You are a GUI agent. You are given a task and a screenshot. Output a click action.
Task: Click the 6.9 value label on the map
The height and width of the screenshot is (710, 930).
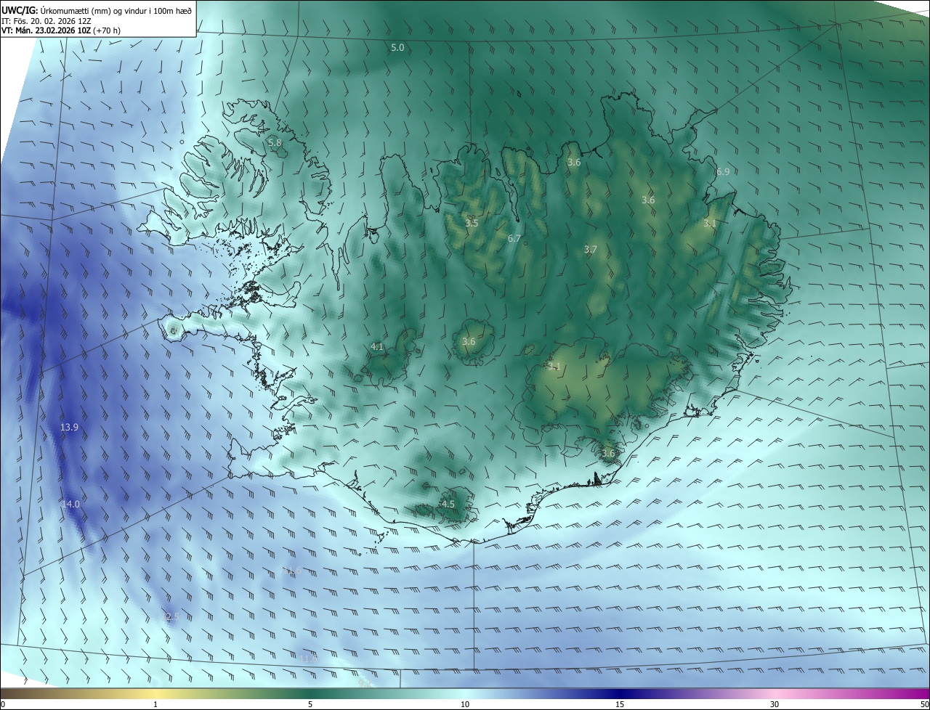point(723,172)
